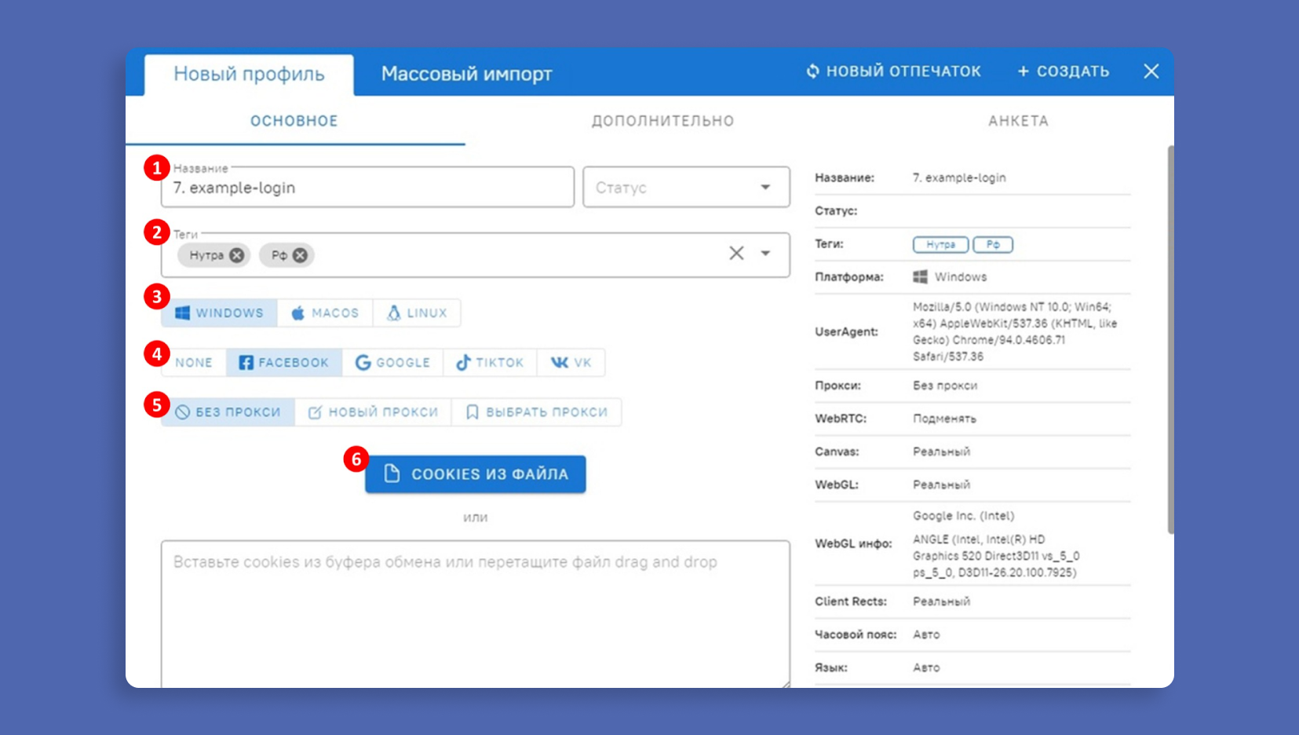Click the Google Inc. (Intel) text
Viewport: 1299px width, 735px height.
click(964, 516)
